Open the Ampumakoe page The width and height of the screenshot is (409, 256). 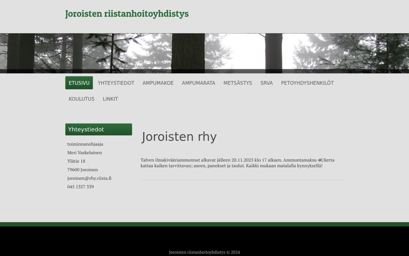pyautogui.click(x=158, y=83)
